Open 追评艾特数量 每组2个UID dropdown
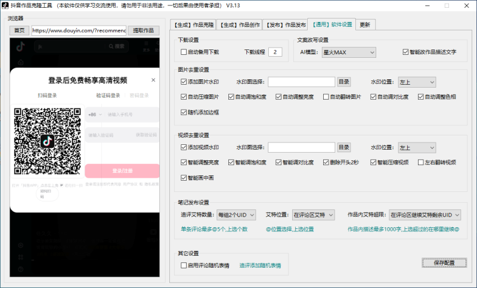477x288 pixels. coord(236,215)
